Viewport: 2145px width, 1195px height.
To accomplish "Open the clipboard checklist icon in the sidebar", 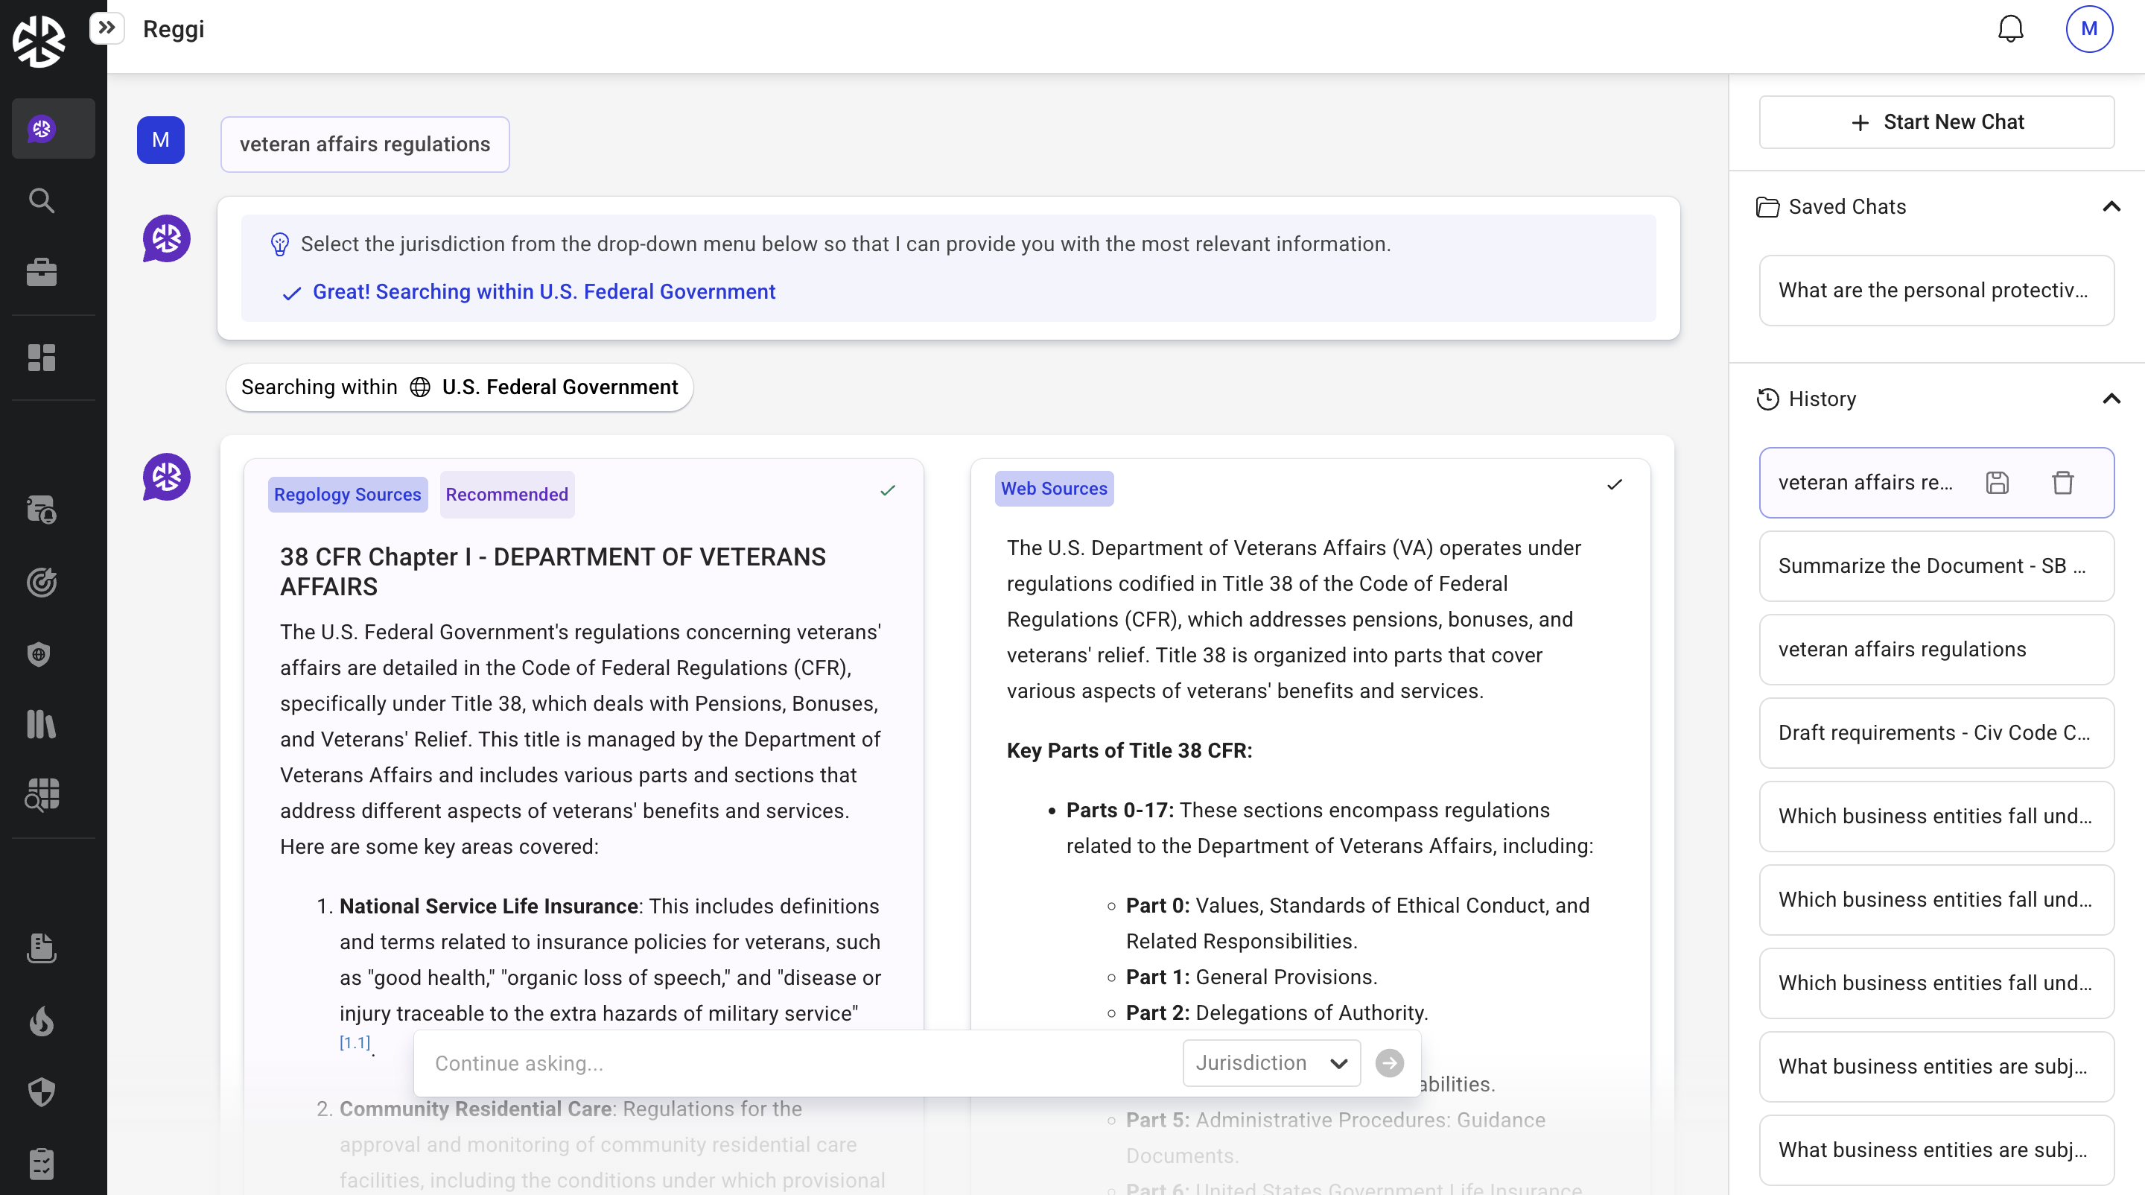I will pyautogui.click(x=42, y=1164).
